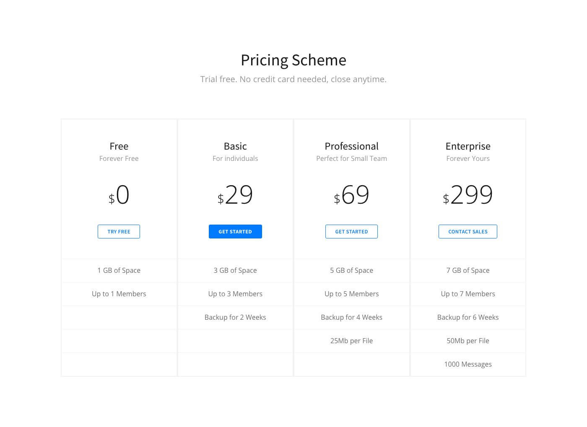Click the $69 price on the Professional plan
Image resolution: width=587 pixels, height=427 pixels.
click(351, 195)
